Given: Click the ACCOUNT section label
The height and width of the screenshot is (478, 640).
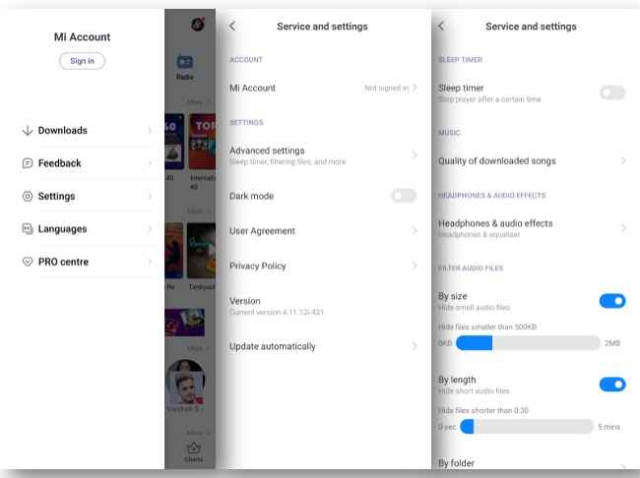Looking at the screenshot, I should click(x=246, y=60).
